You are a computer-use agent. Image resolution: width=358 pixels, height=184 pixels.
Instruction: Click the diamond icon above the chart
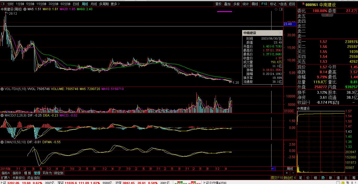point(276,9)
